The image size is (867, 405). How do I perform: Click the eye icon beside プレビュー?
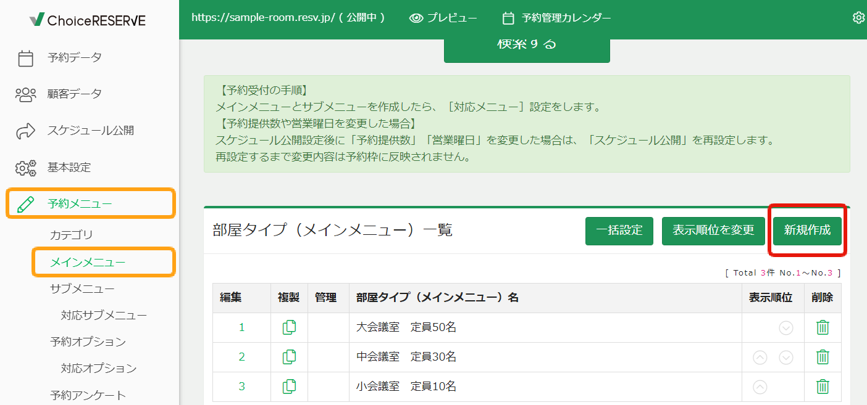click(x=416, y=18)
